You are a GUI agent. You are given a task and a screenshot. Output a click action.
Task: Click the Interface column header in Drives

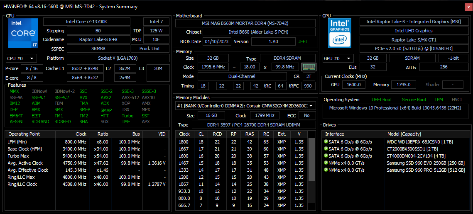point(353,134)
